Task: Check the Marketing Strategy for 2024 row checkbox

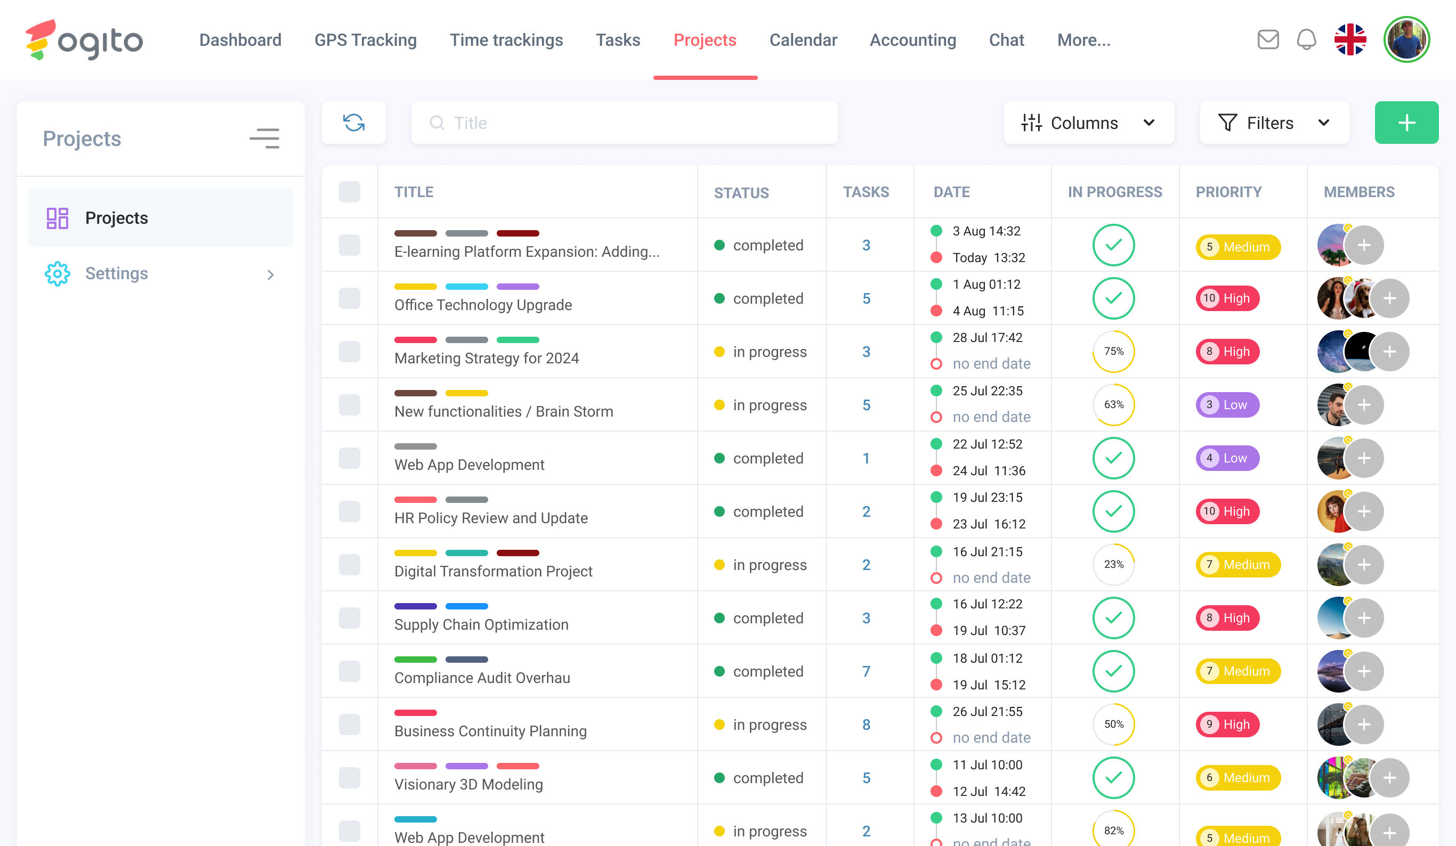Action: 350,352
